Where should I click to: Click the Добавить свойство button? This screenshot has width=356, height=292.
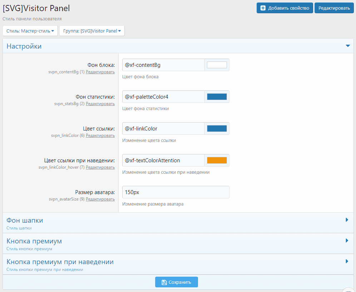point(285,8)
